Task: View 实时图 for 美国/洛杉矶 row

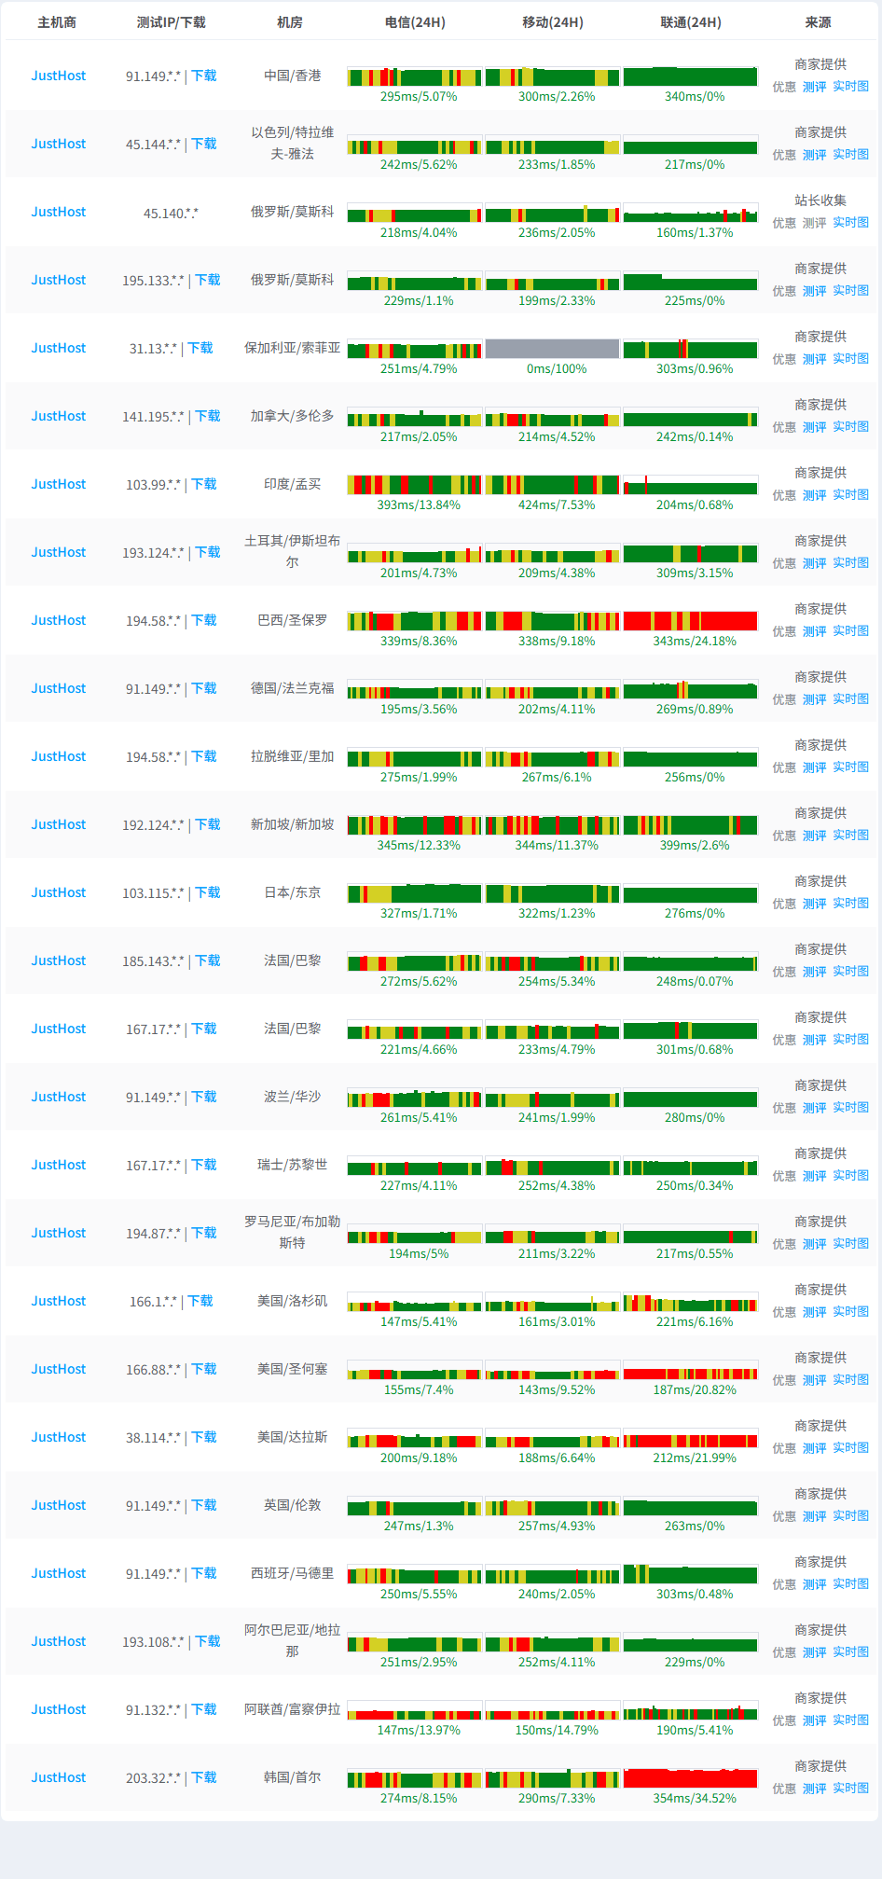Action: tap(850, 1311)
